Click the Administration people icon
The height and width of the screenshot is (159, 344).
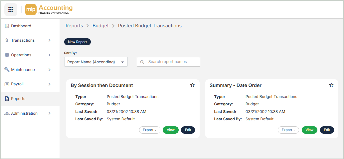coord(7,113)
